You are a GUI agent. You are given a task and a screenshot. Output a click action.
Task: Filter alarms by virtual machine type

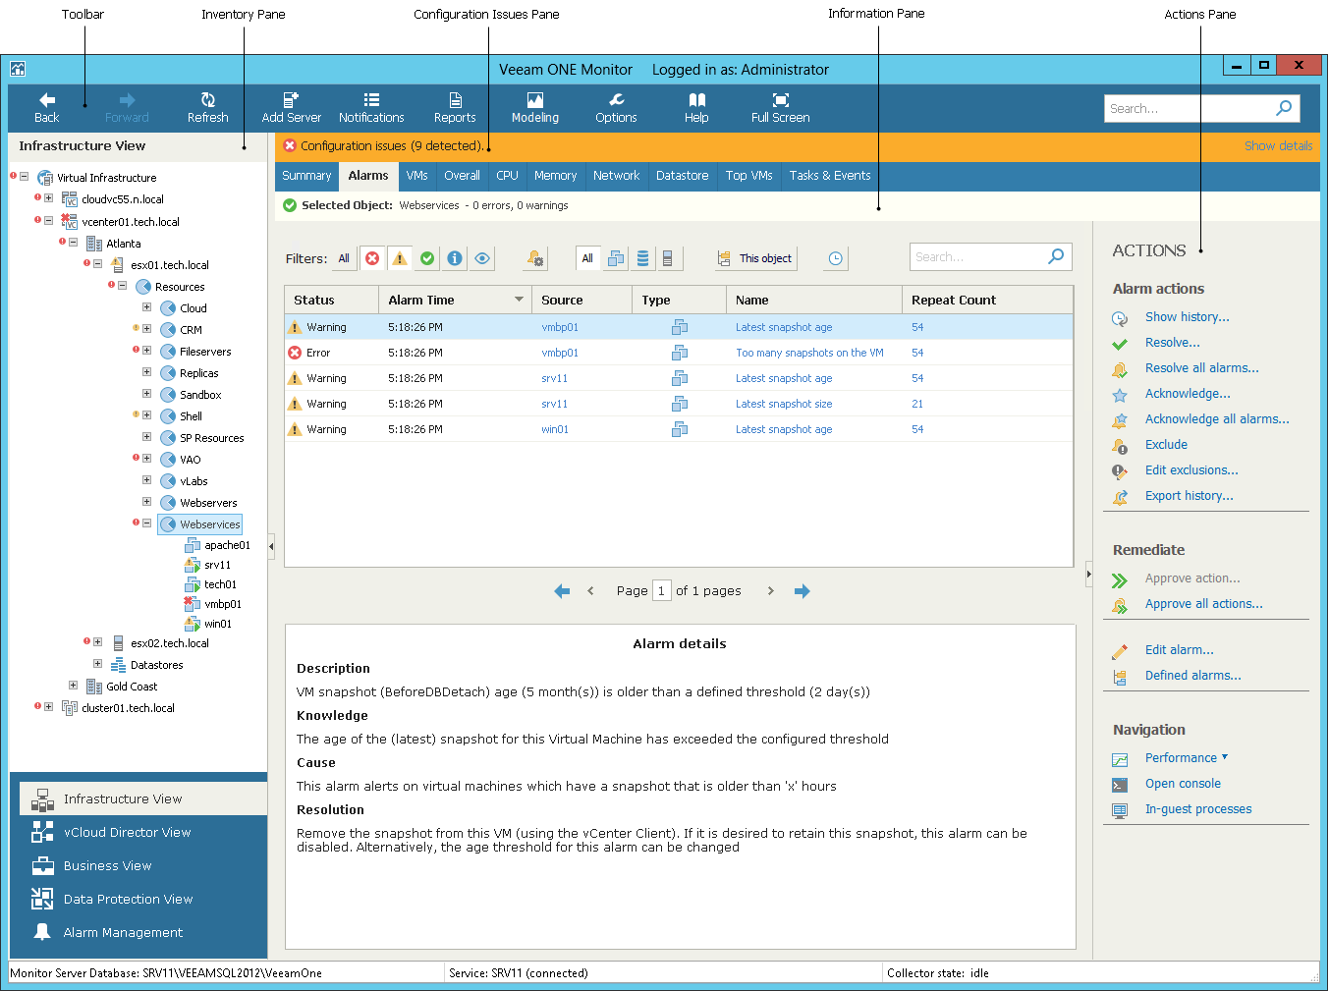[616, 258]
